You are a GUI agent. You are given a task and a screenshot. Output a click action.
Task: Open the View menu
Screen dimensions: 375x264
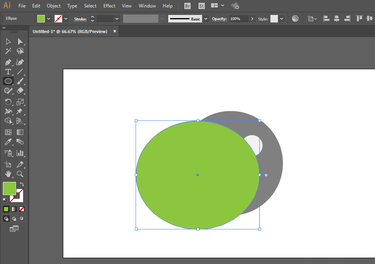tap(127, 6)
